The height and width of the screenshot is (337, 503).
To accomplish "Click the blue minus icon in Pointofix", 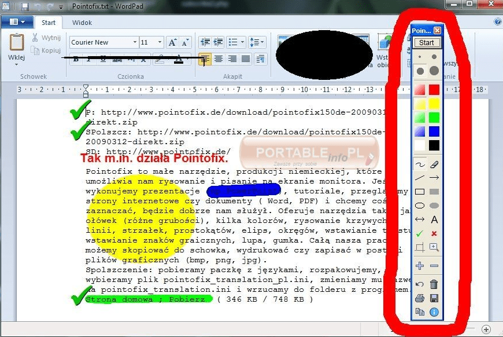I will [434, 266].
